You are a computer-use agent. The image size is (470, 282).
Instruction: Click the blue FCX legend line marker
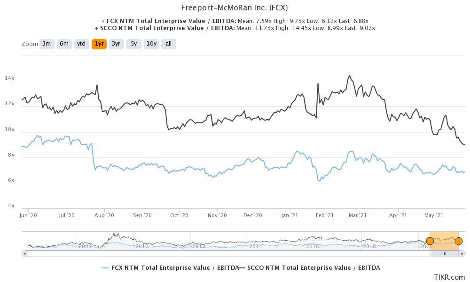pos(105,268)
